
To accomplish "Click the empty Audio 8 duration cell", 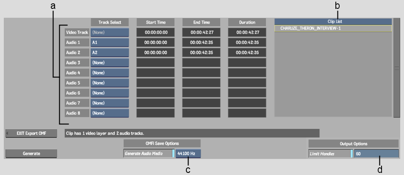I will (247, 113).
